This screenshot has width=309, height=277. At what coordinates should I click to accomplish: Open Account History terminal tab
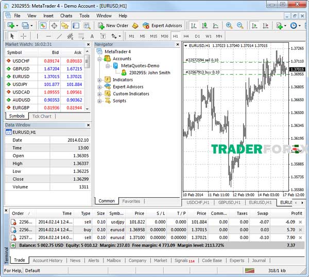[47, 261]
